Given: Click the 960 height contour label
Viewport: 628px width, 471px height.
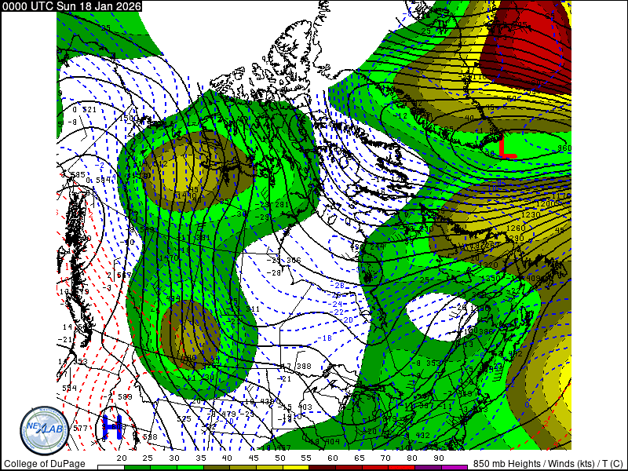Looking at the screenshot, I should pyautogui.click(x=564, y=148).
